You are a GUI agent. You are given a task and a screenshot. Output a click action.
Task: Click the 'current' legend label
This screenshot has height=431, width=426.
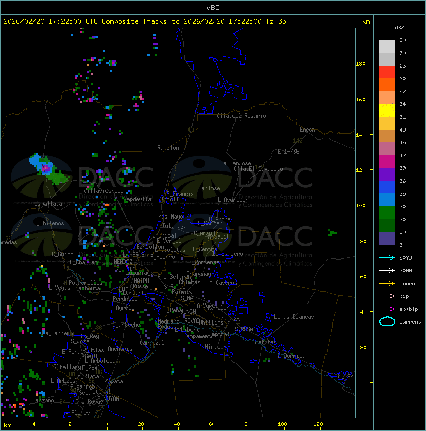coord(410,322)
